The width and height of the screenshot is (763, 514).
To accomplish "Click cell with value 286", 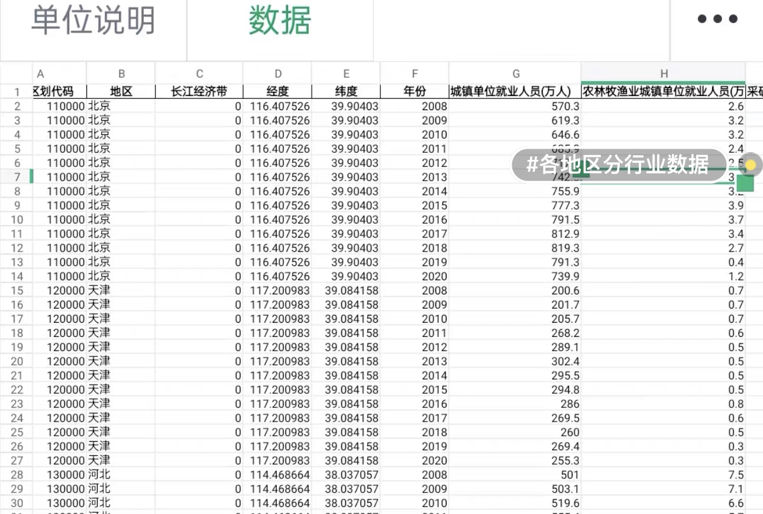I will click(x=515, y=404).
